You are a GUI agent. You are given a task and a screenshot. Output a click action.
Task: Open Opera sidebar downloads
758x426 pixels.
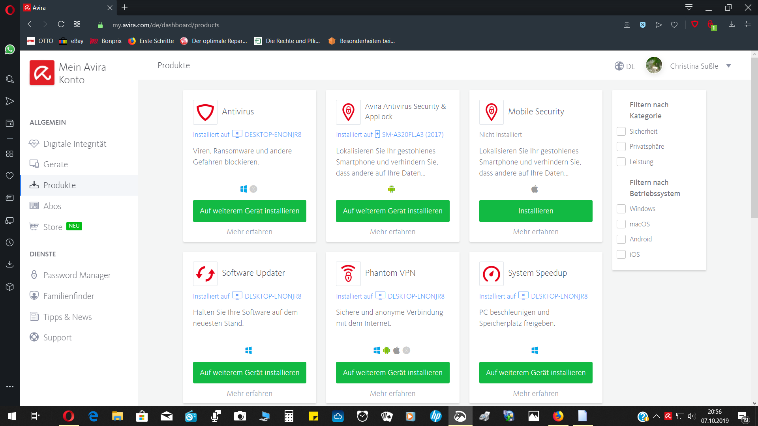pos(10,264)
